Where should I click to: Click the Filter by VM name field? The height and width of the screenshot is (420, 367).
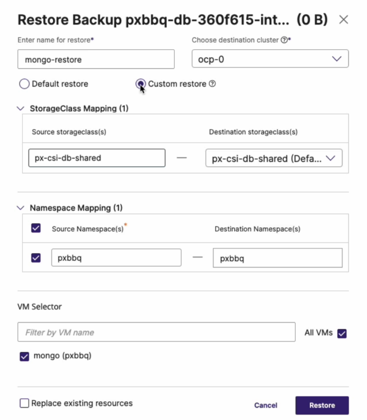[x=156, y=332]
